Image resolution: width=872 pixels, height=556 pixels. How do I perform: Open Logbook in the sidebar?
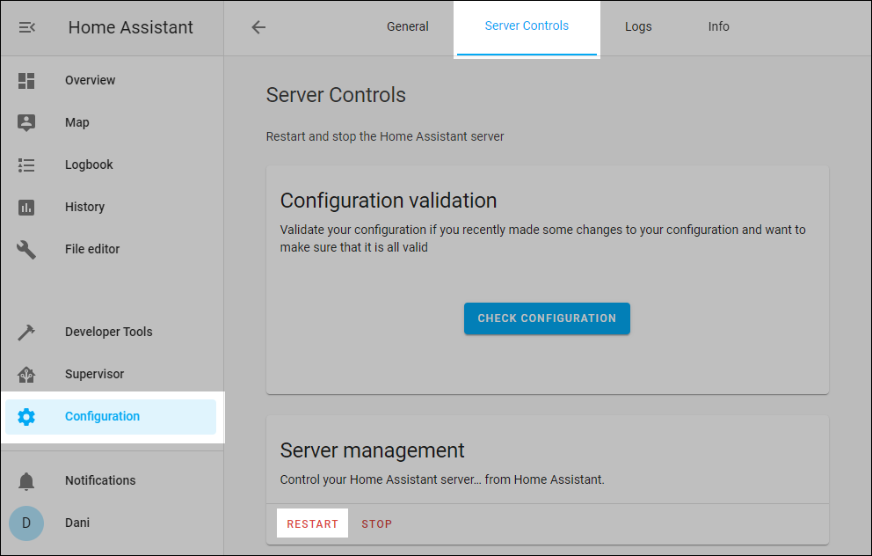[112, 165]
